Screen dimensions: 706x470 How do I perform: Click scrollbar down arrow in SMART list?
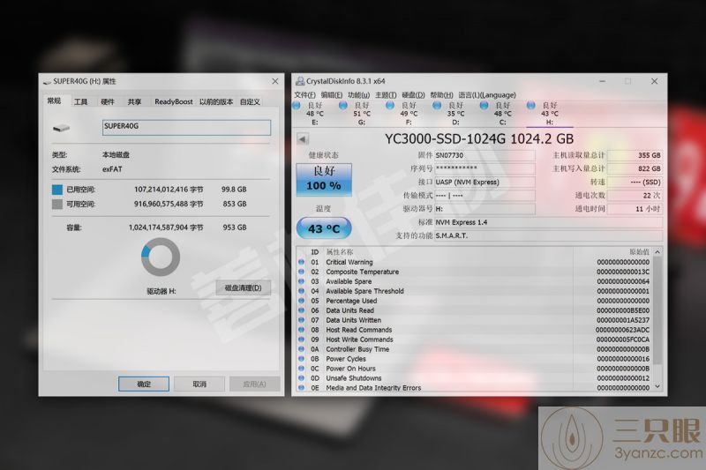click(657, 386)
